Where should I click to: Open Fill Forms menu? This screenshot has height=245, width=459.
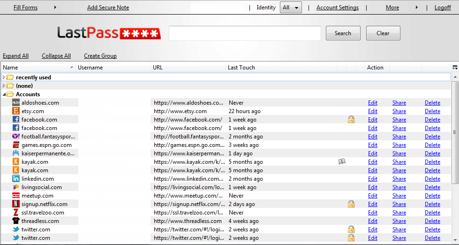coord(25,8)
